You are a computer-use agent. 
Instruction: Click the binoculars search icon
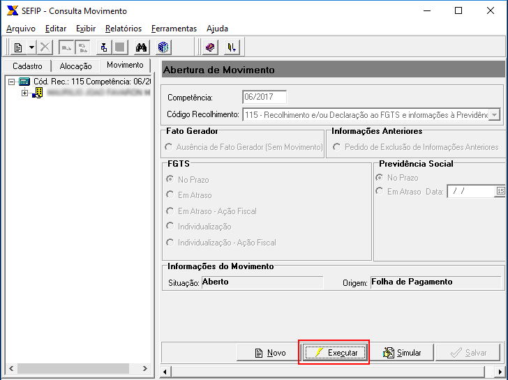click(141, 47)
